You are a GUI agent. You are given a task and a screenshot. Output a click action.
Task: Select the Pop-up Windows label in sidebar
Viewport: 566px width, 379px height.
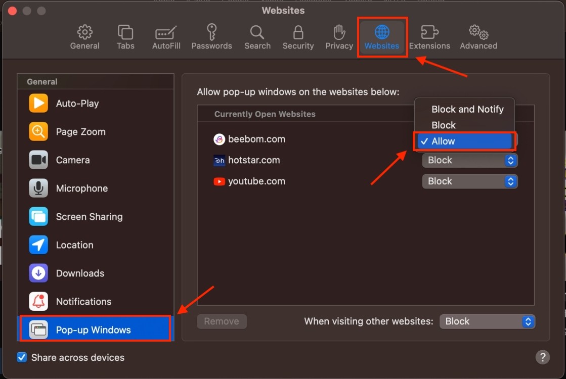coord(93,329)
